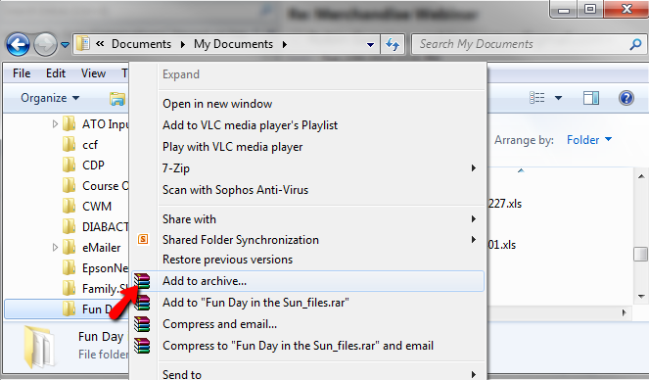Click the ATO Input folder icon
Image resolution: width=649 pixels, height=380 pixels.
point(70,123)
